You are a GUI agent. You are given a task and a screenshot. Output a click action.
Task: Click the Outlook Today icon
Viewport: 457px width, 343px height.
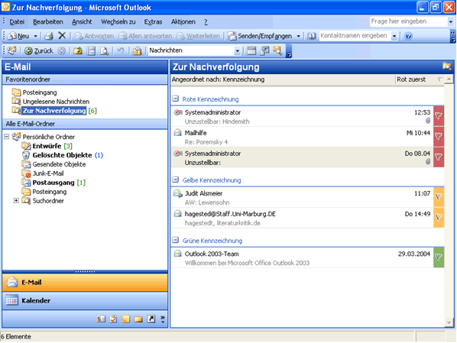click(12, 50)
